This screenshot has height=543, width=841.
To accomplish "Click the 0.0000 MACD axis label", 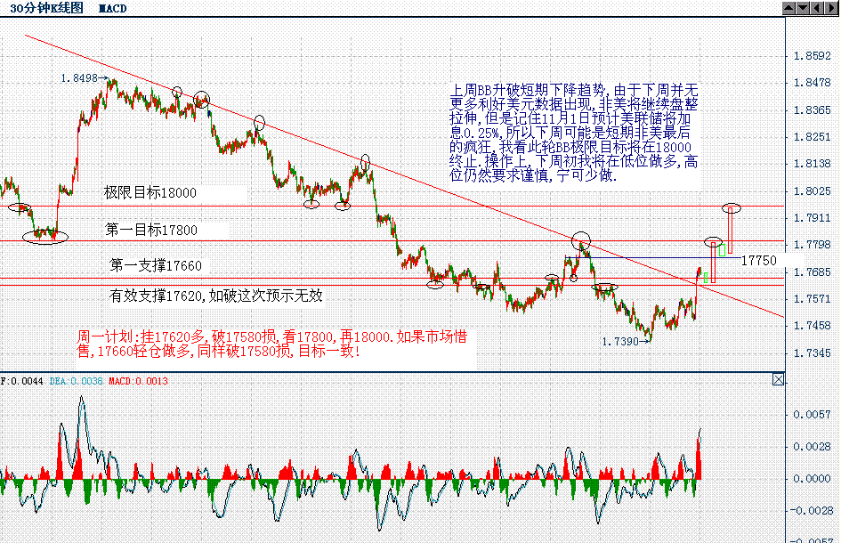I will pos(812,479).
